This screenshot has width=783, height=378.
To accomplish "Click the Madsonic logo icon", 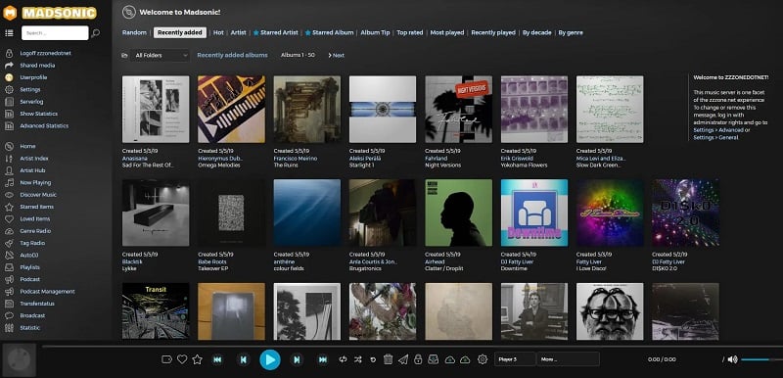I will [10, 13].
